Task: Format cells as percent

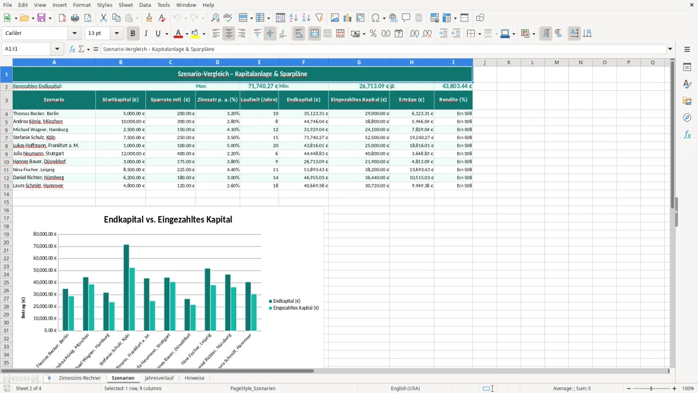Action: [373, 34]
